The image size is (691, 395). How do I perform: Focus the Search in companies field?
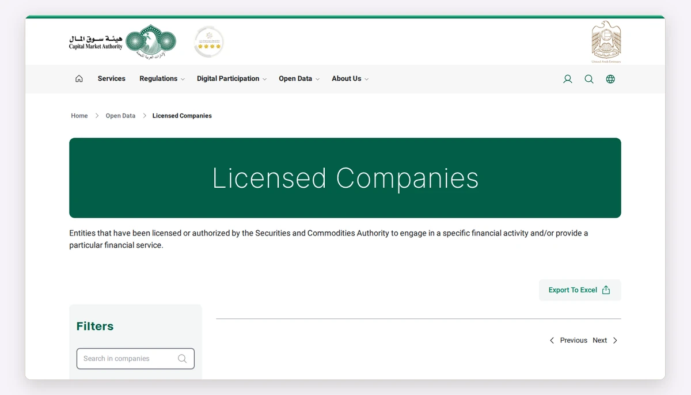click(x=135, y=359)
